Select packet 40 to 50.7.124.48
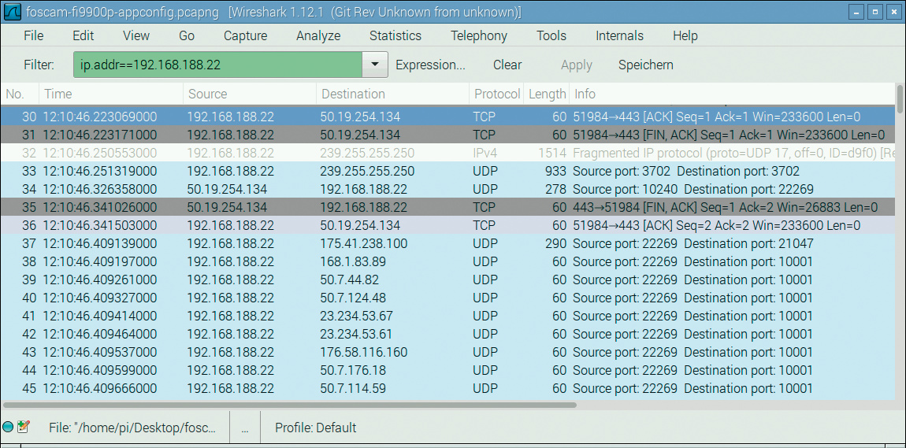906x448 pixels. tap(447, 298)
